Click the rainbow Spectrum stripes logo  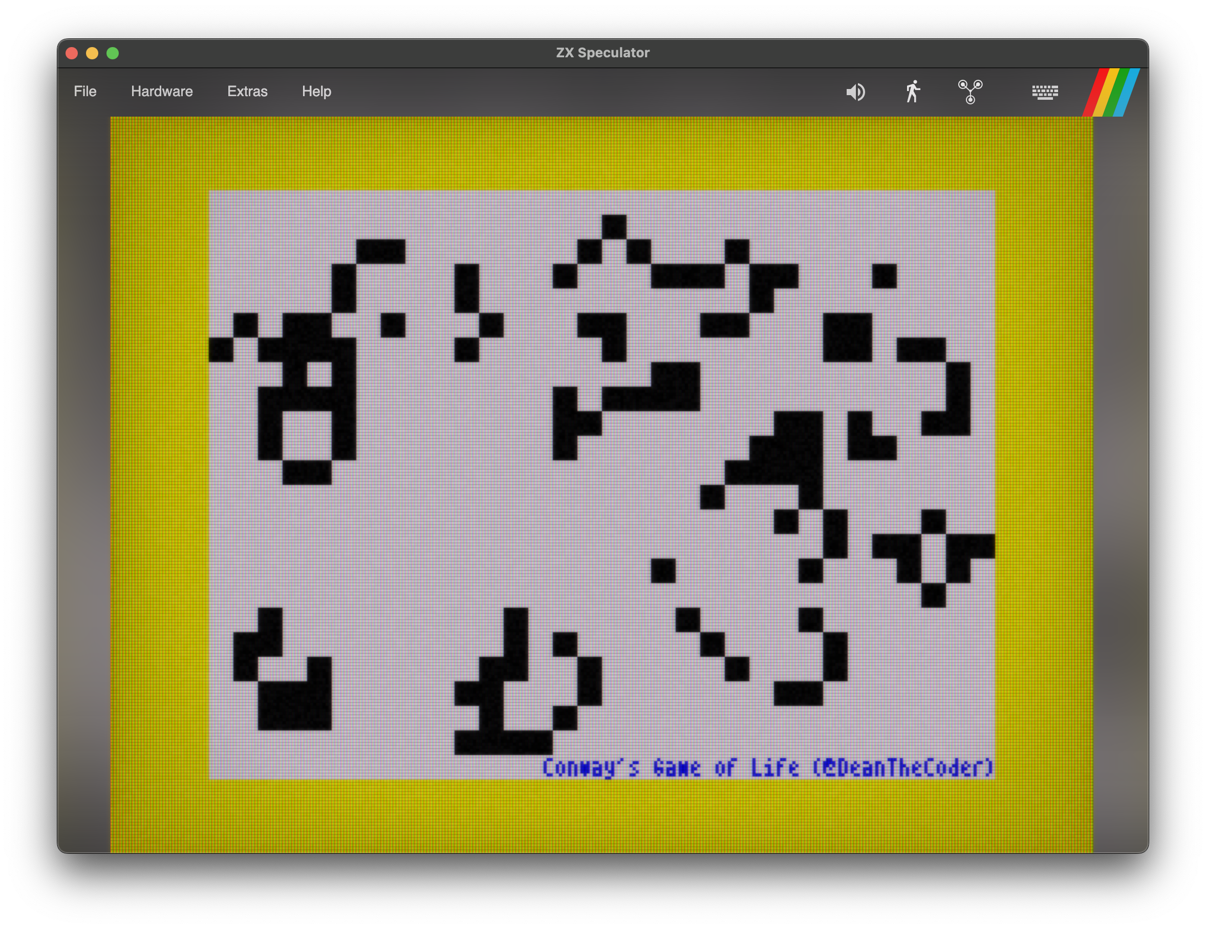pos(1111,92)
